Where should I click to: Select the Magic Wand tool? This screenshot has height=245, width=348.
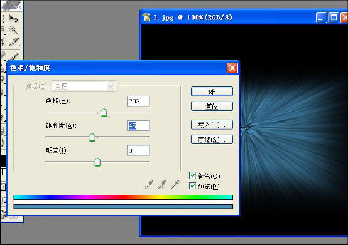(14, 29)
